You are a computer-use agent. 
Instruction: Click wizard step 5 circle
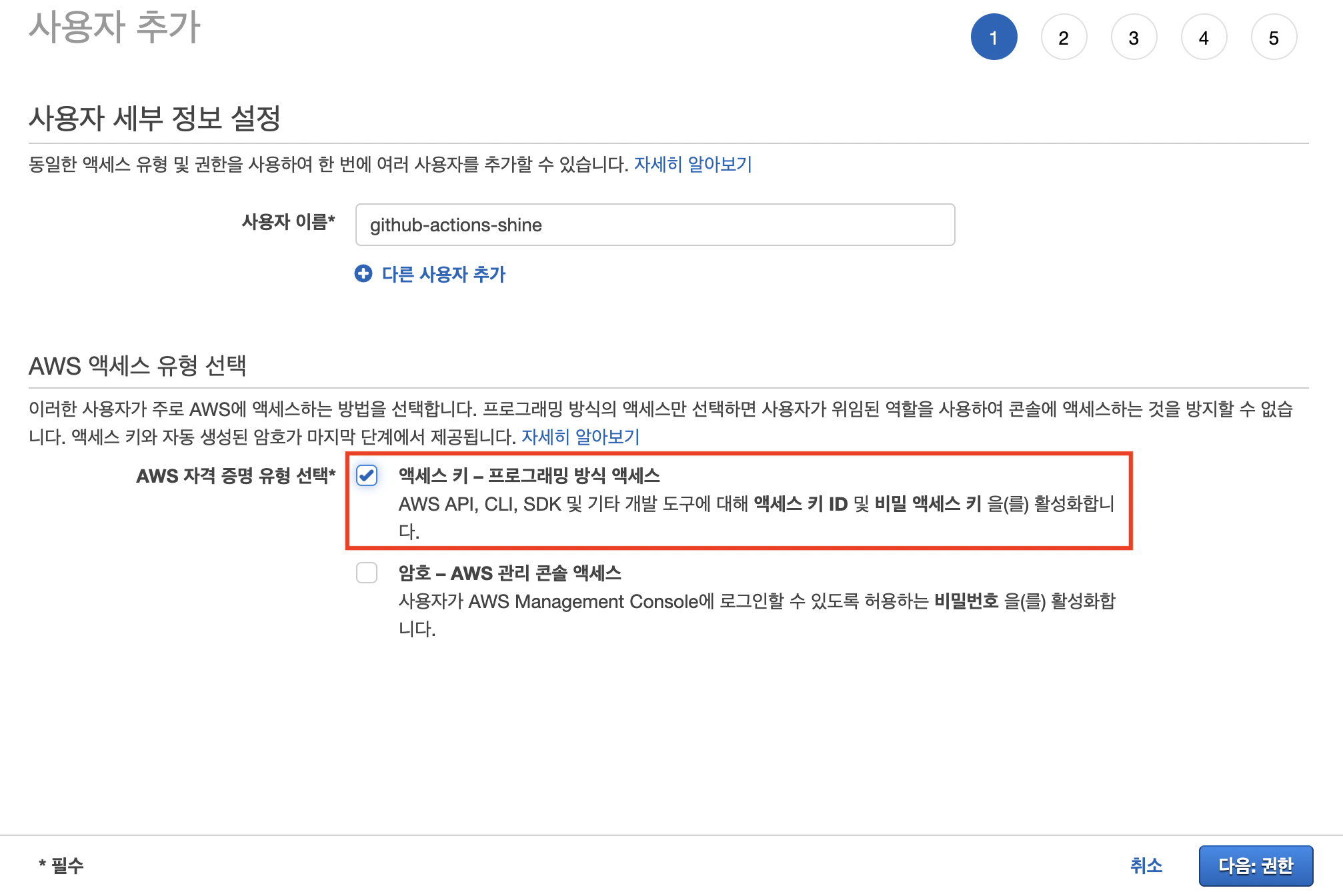pos(1274,37)
